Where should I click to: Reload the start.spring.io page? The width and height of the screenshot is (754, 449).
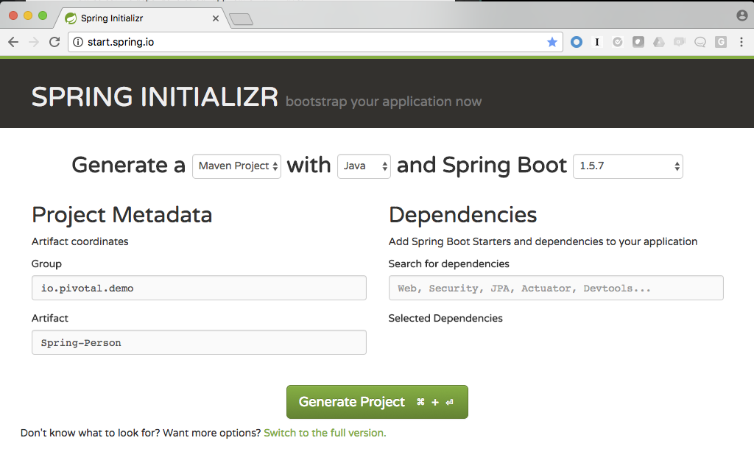(x=54, y=42)
